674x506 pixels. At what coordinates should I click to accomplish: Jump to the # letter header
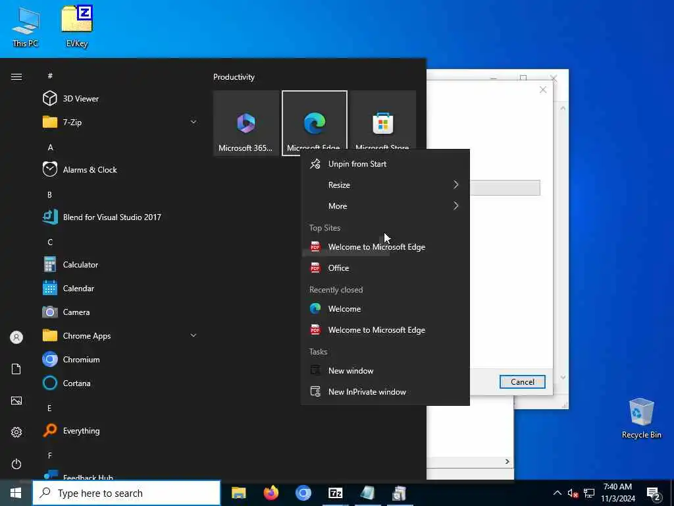tap(50, 76)
